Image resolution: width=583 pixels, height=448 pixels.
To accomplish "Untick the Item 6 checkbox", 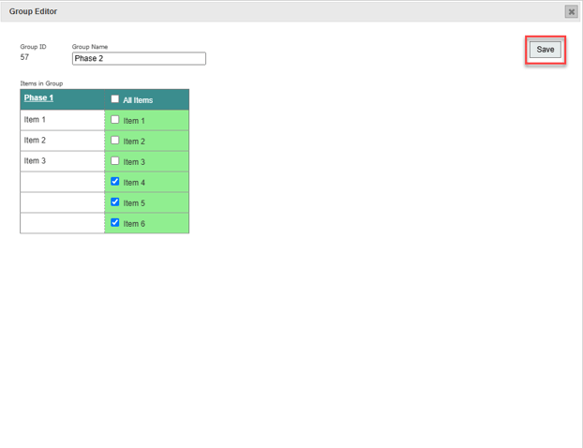I will click(115, 223).
